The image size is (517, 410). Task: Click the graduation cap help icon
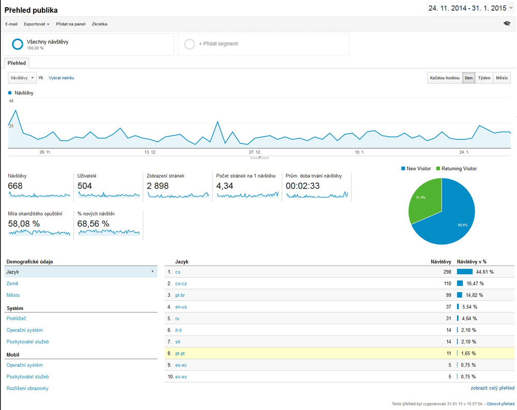point(507,24)
